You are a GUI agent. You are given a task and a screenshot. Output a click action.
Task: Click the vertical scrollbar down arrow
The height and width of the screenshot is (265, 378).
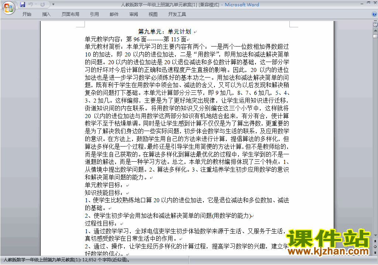pyautogui.click(x=375, y=235)
